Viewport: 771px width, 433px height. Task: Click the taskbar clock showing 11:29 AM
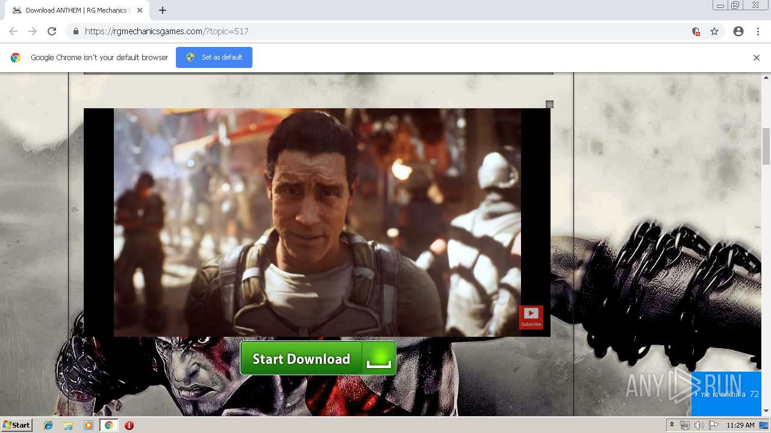[x=740, y=425]
